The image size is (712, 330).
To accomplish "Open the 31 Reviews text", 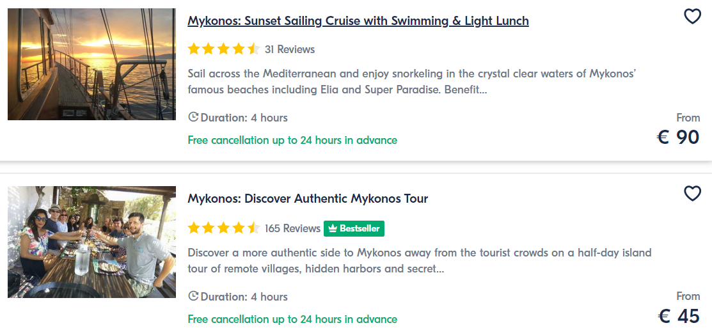I will (x=290, y=49).
